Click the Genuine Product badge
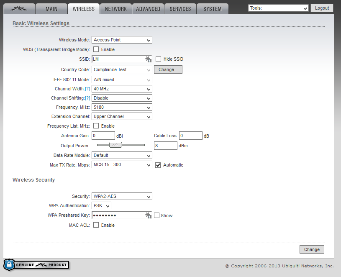 [x=36, y=265]
